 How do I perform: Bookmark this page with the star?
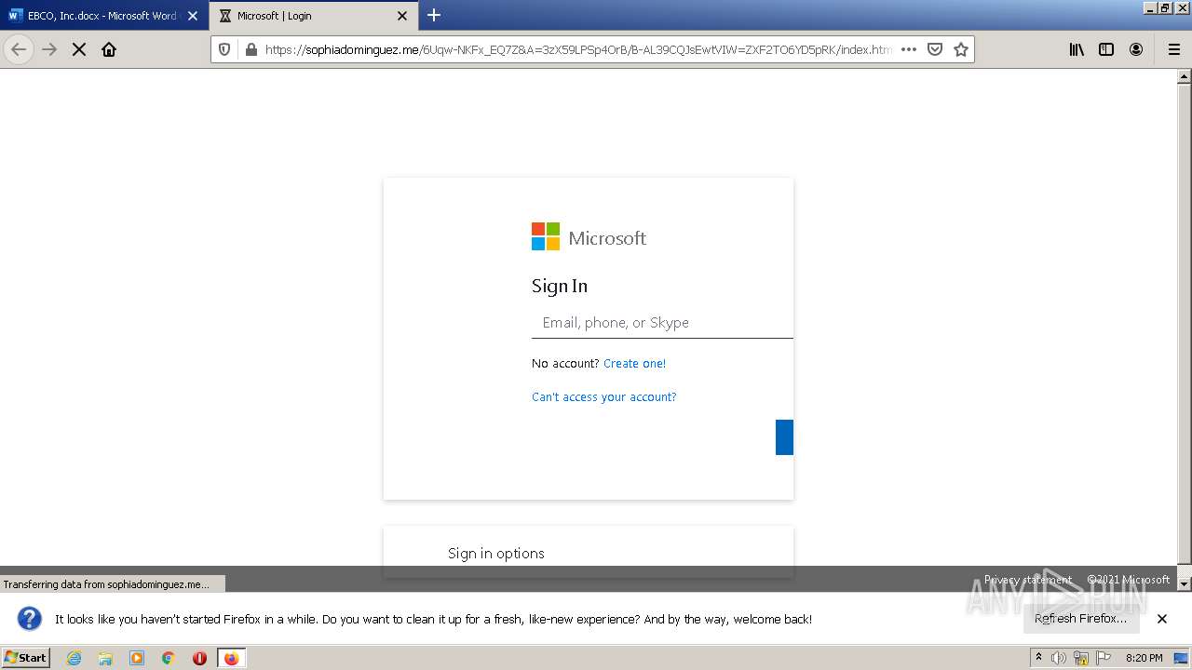[961, 49]
